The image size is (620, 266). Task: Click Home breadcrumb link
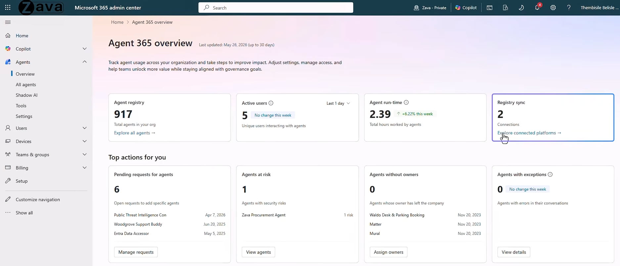click(x=117, y=22)
